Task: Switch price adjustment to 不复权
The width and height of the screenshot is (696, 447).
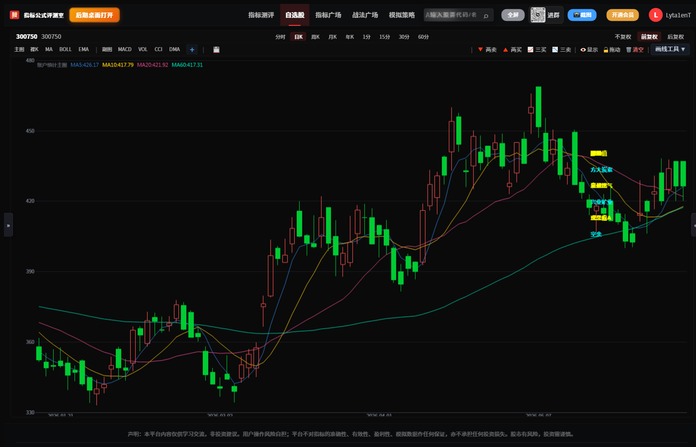Action: [623, 37]
